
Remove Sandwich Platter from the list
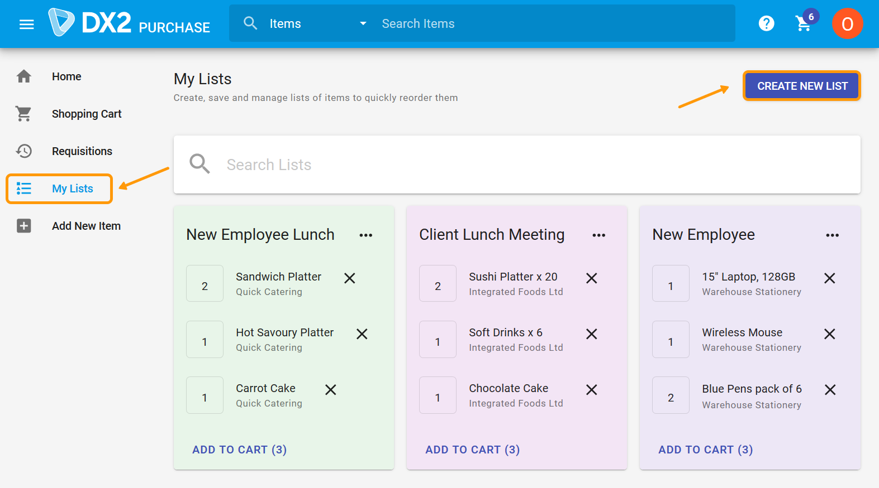[x=350, y=278]
